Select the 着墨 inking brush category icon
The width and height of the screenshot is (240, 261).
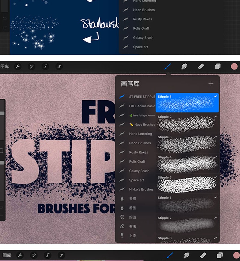tap(122, 208)
